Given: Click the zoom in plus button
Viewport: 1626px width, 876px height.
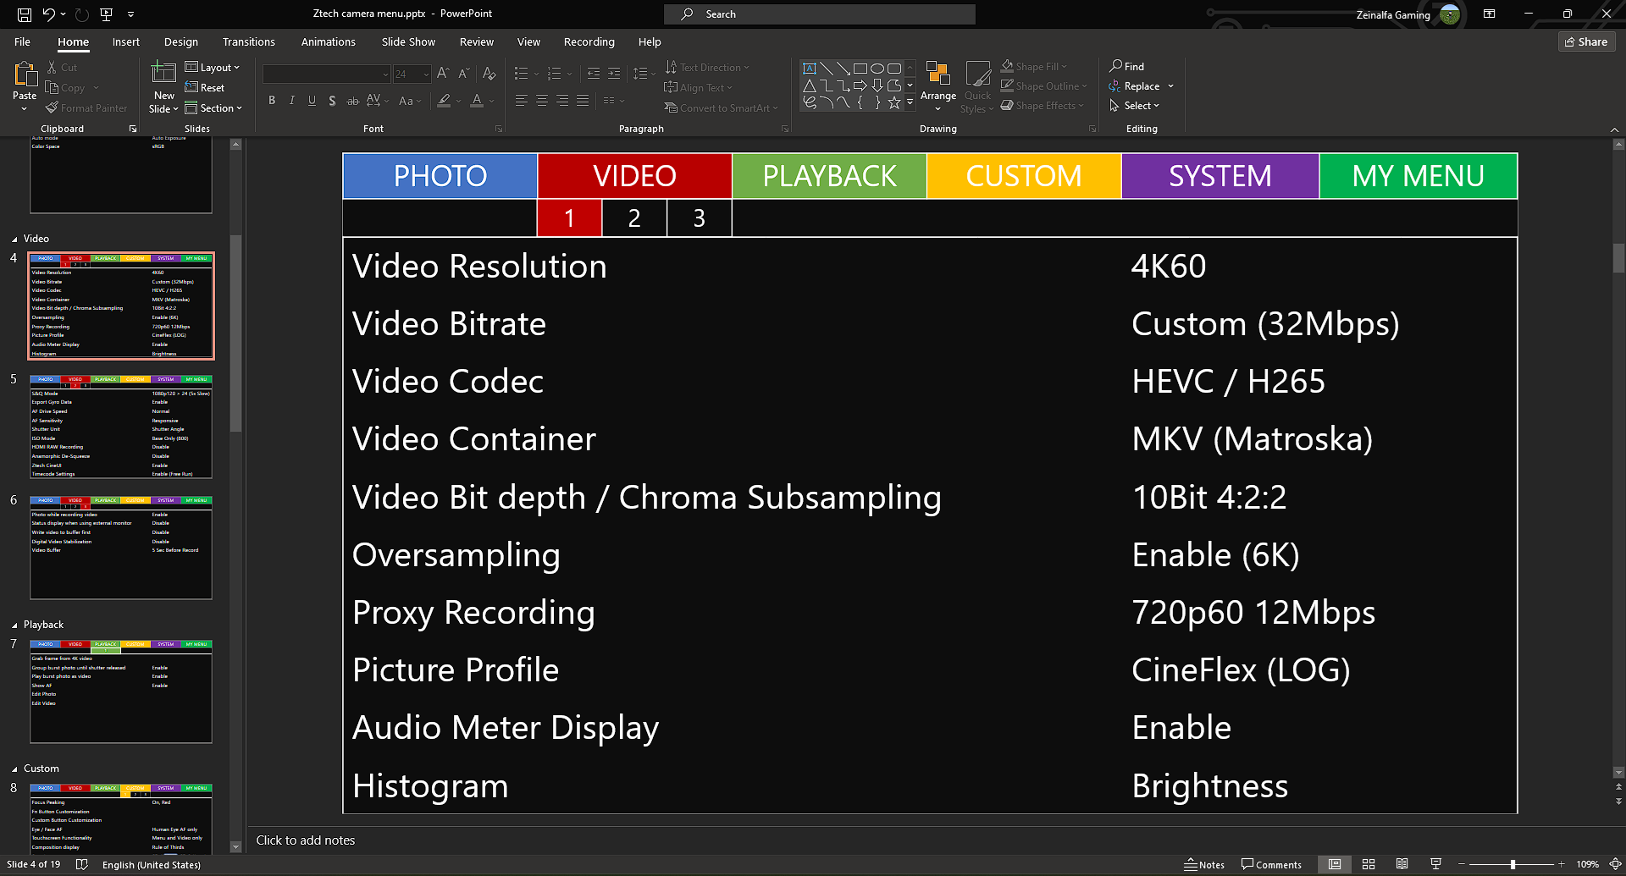Looking at the screenshot, I should [x=1561, y=864].
